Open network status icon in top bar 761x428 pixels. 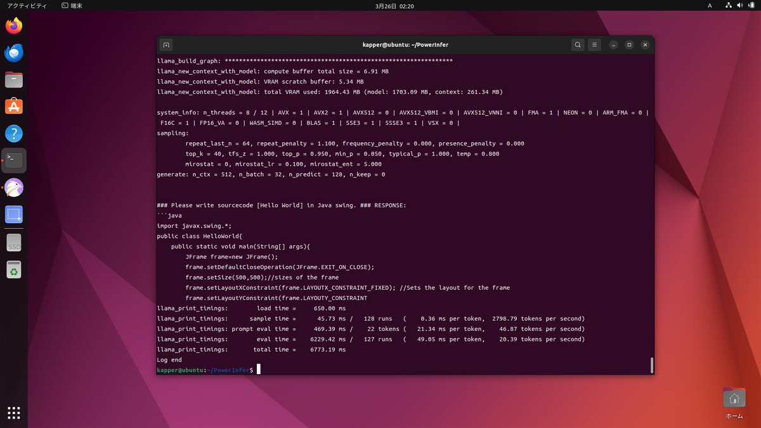[x=729, y=6]
